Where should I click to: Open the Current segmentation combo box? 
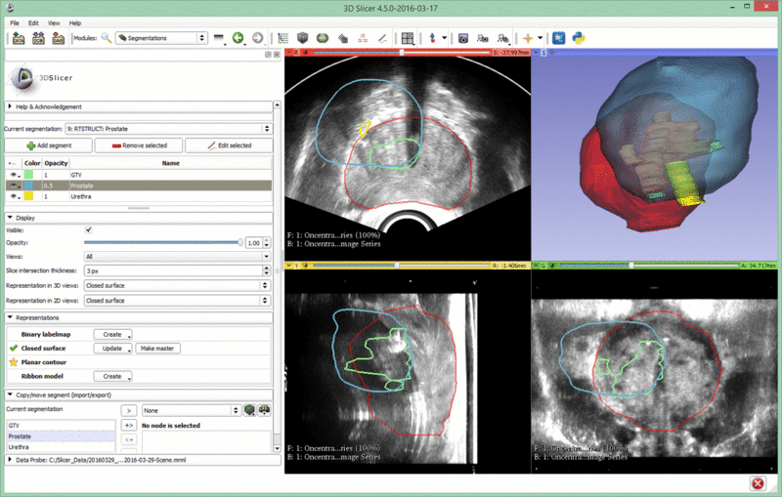point(168,129)
